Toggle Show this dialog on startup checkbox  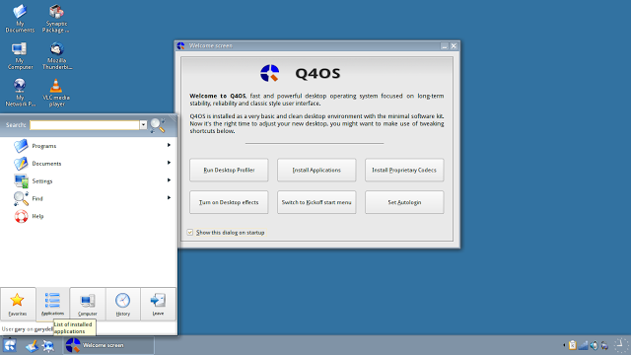point(190,233)
